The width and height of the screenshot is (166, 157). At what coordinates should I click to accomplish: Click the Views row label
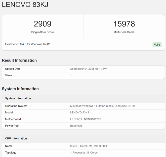click(x=9, y=75)
